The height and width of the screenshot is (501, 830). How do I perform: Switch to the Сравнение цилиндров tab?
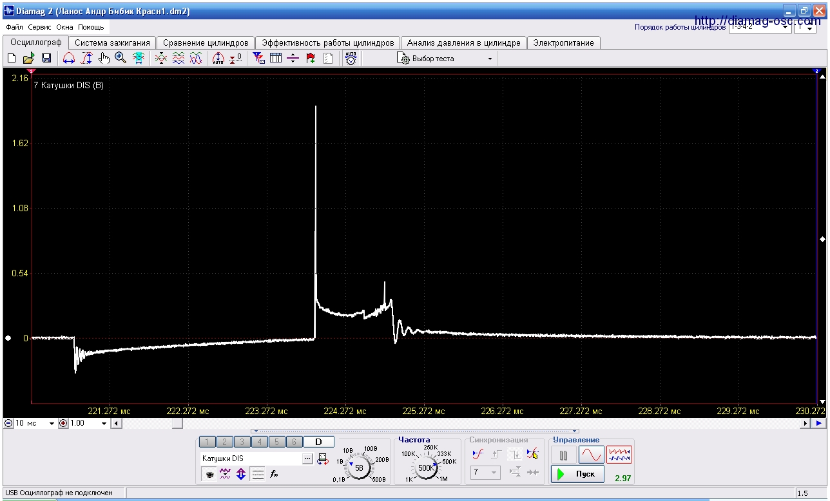206,43
